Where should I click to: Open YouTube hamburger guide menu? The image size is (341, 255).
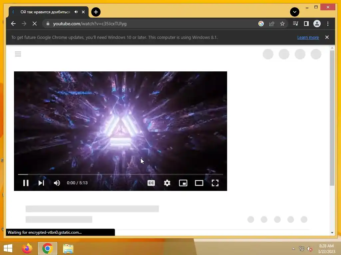[18, 54]
